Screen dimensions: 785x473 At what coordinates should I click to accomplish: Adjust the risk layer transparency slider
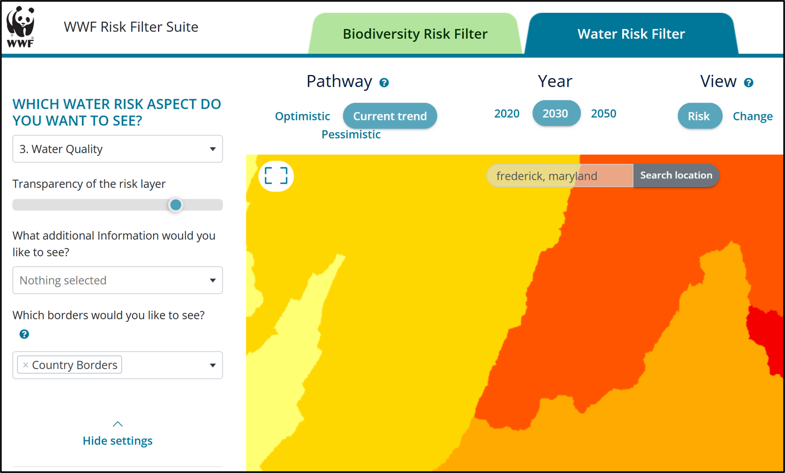click(x=176, y=205)
